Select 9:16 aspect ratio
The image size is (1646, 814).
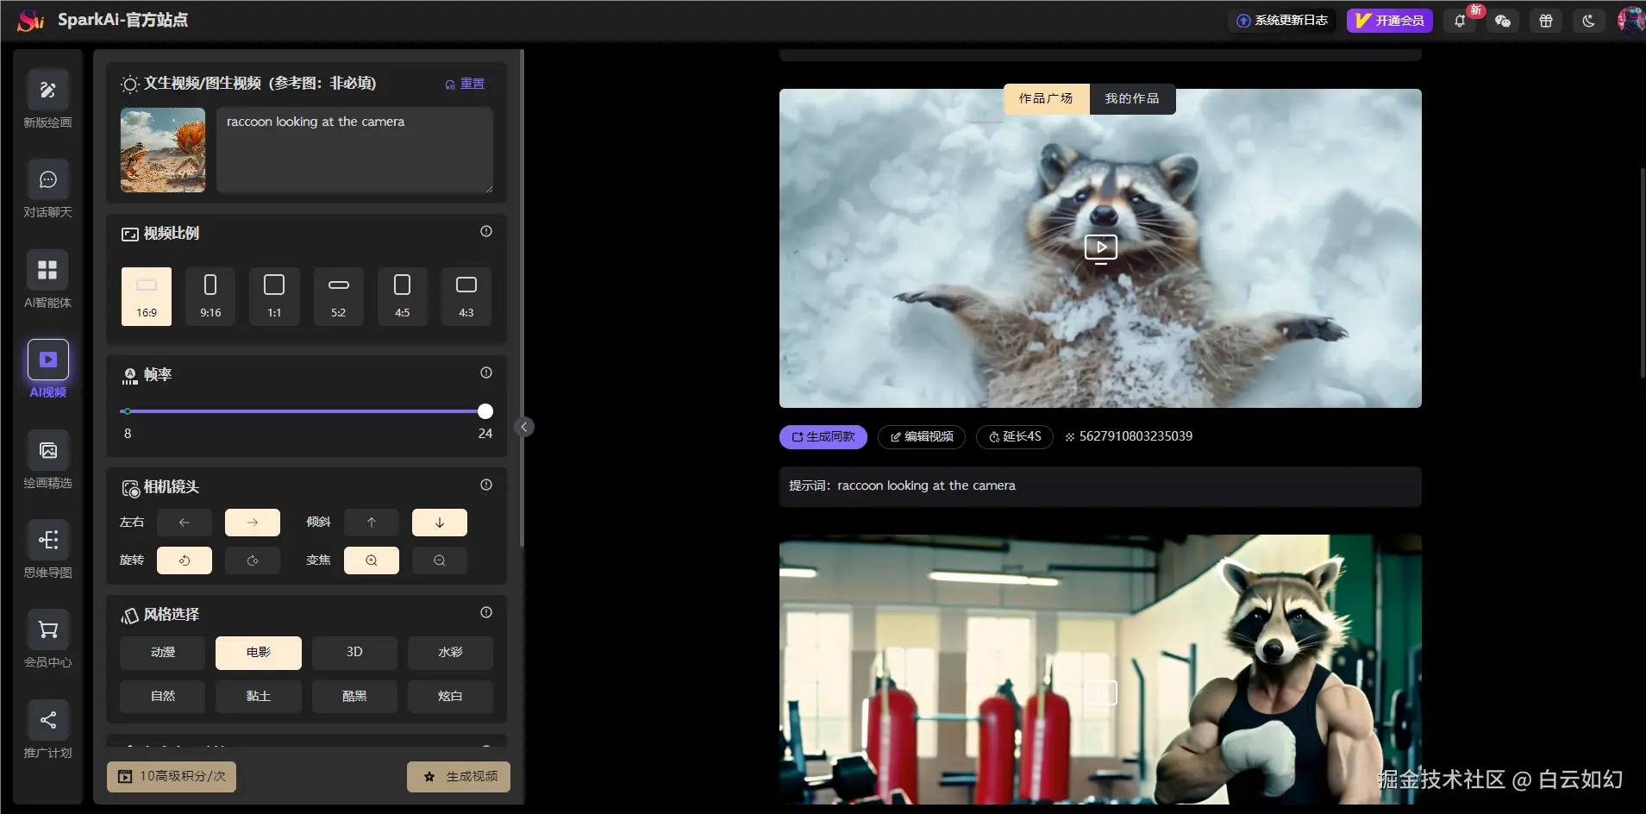210,296
